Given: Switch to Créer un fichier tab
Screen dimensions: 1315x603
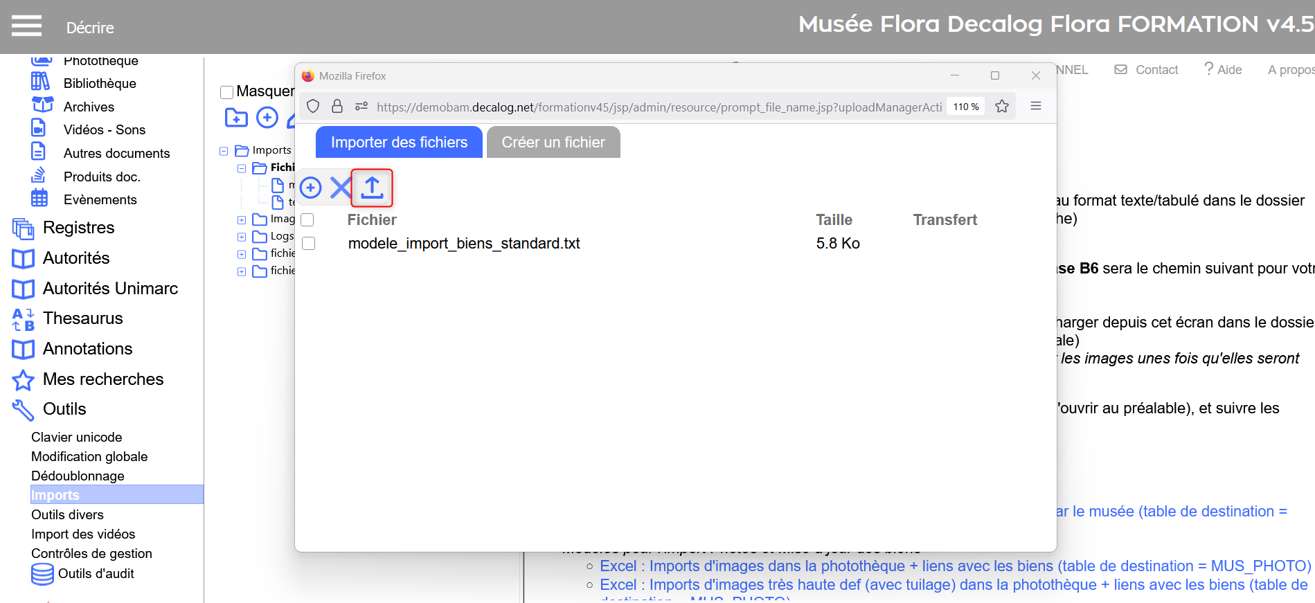Looking at the screenshot, I should (553, 143).
